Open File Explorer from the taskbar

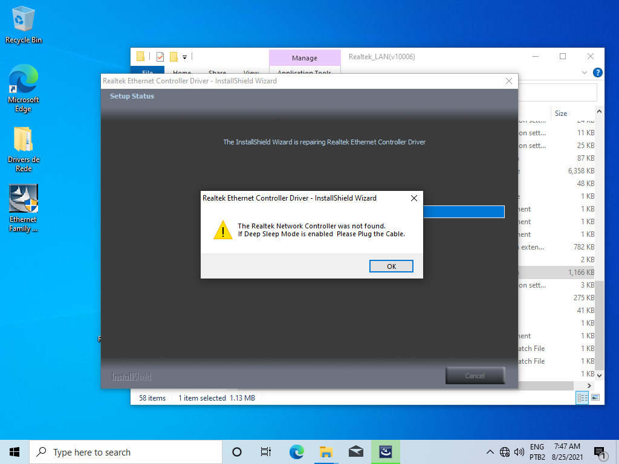coord(326,452)
